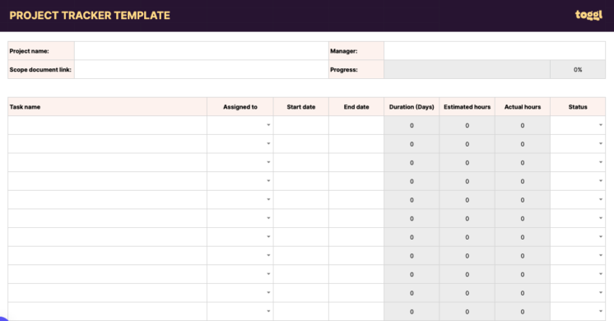Click the toggl logo in the header
The height and width of the screenshot is (321, 614).
coord(588,16)
